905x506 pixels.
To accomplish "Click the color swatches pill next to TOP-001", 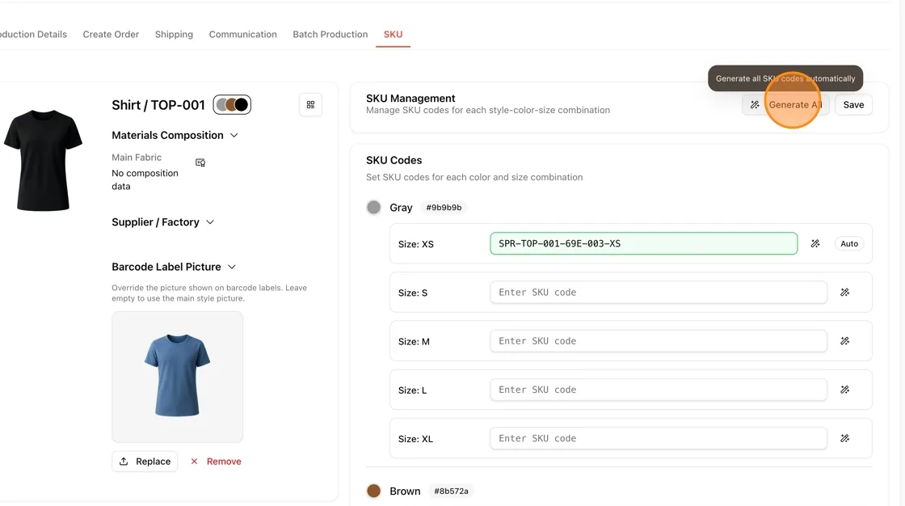I will point(232,104).
